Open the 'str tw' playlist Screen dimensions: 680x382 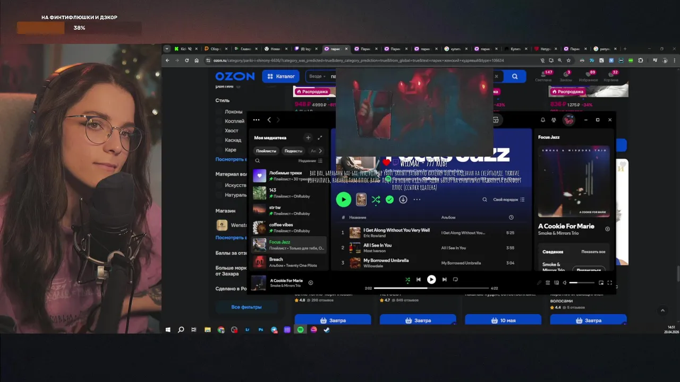pyautogui.click(x=289, y=210)
